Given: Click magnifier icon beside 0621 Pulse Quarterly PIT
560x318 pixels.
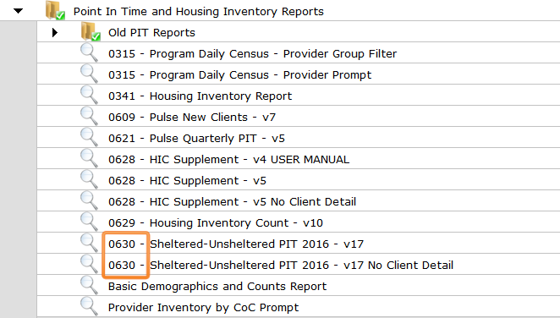Looking at the screenshot, I should (89, 137).
